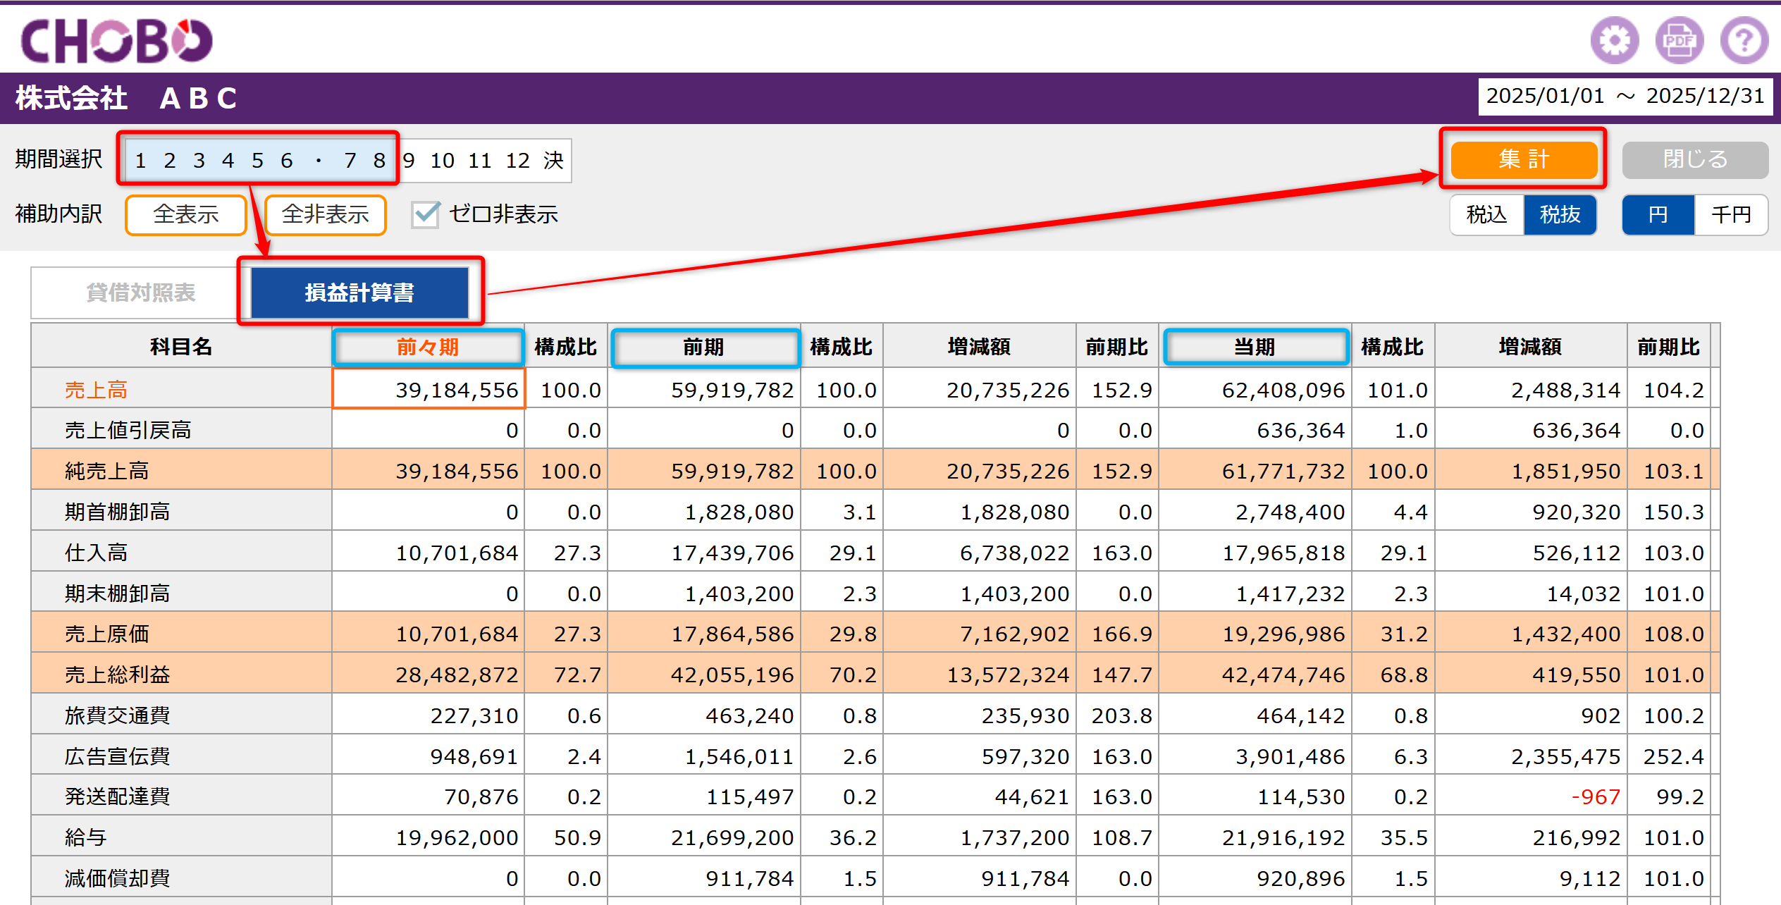Export report via PDF icon
This screenshot has height=905, width=1781.
coord(1679,40)
